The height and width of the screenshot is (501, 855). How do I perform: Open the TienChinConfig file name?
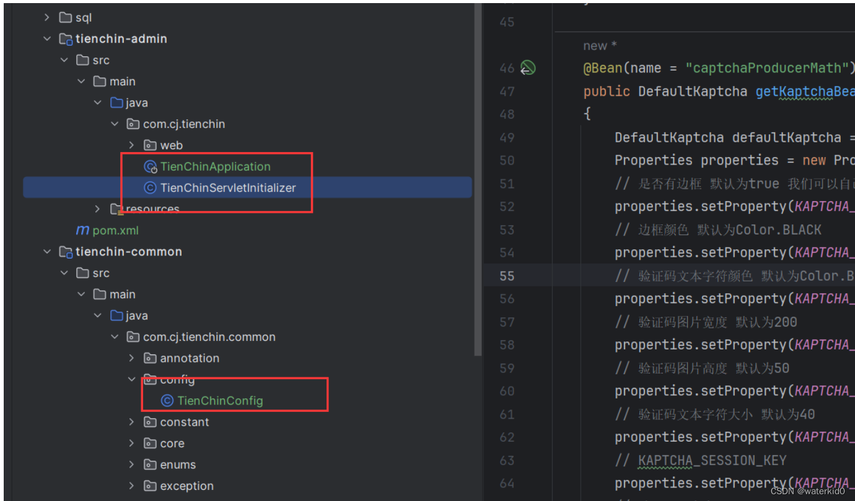point(220,401)
